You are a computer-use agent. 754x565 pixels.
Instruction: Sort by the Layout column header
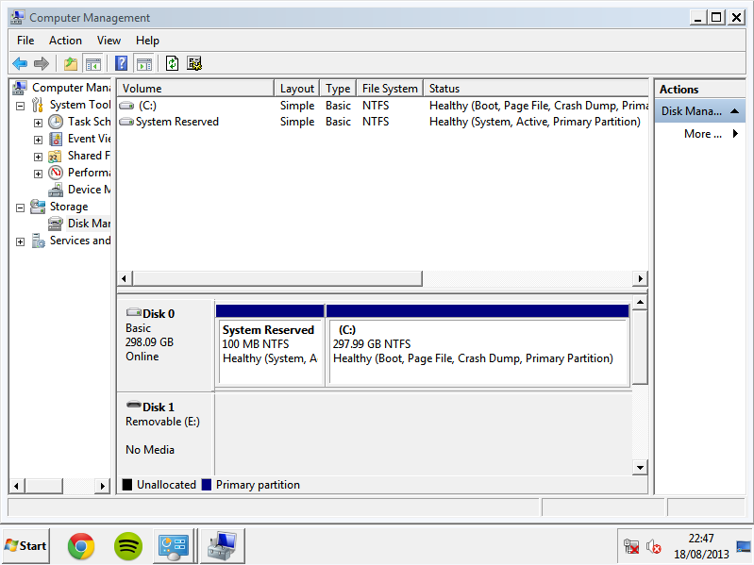click(x=297, y=89)
